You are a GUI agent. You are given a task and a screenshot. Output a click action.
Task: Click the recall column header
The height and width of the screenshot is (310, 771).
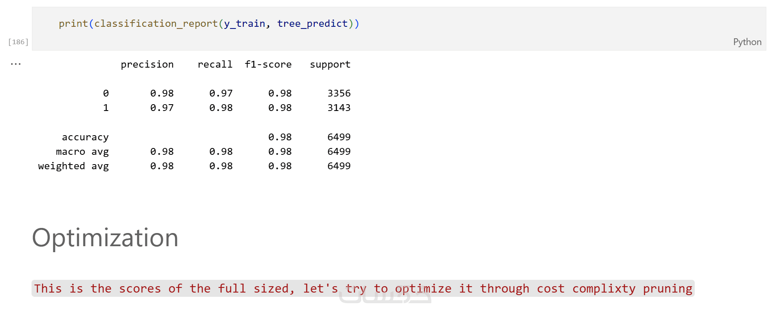tap(215, 64)
